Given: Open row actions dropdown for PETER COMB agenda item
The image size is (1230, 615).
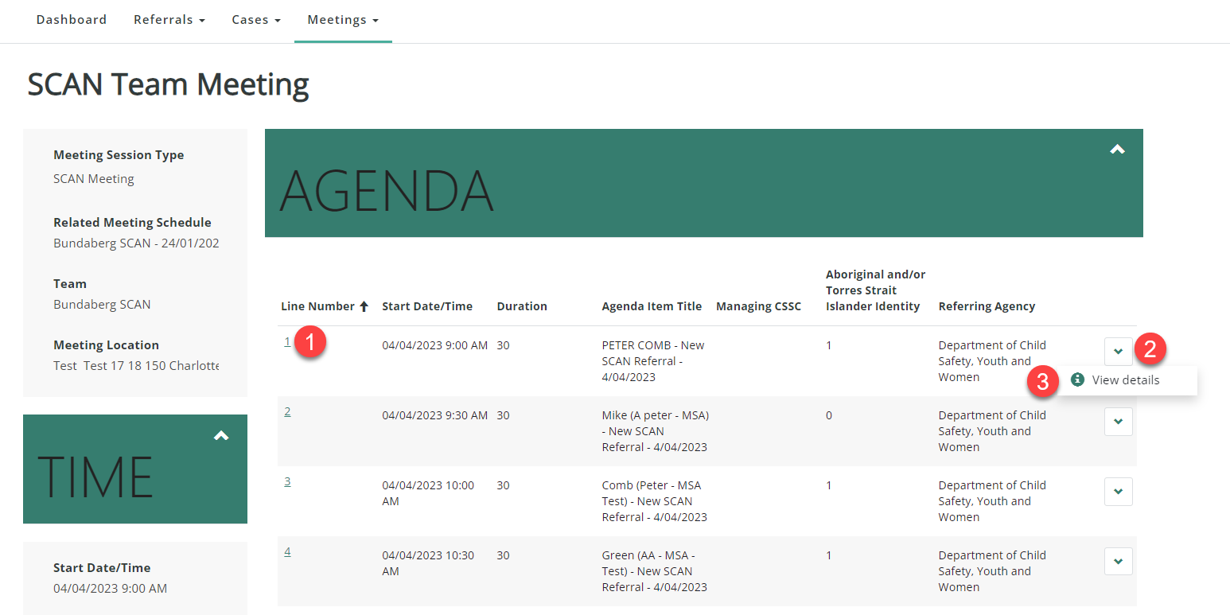Looking at the screenshot, I should pos(1118,352).
